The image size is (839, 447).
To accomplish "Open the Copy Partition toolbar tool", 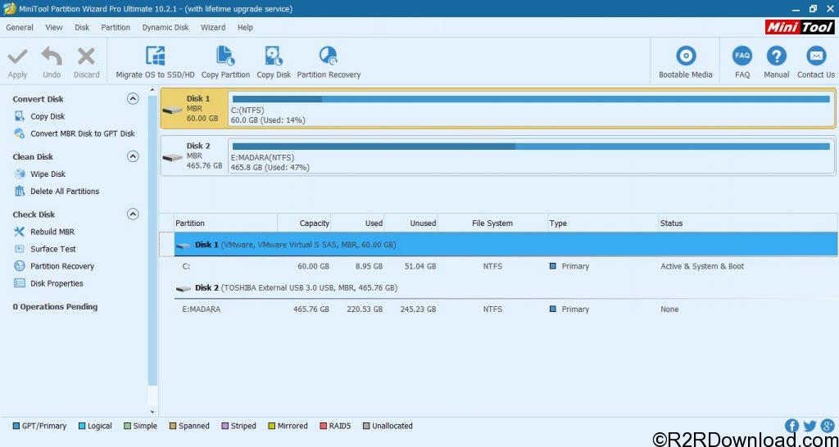I will 225,62.
